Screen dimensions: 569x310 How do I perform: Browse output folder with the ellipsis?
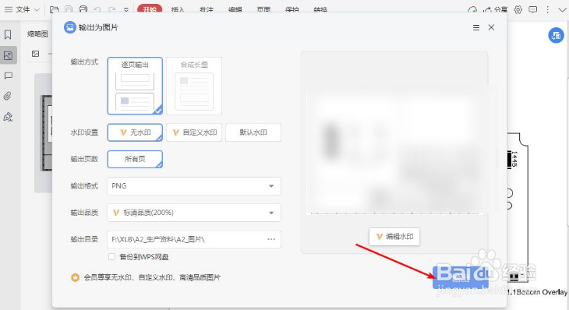[x=271, y=239]
